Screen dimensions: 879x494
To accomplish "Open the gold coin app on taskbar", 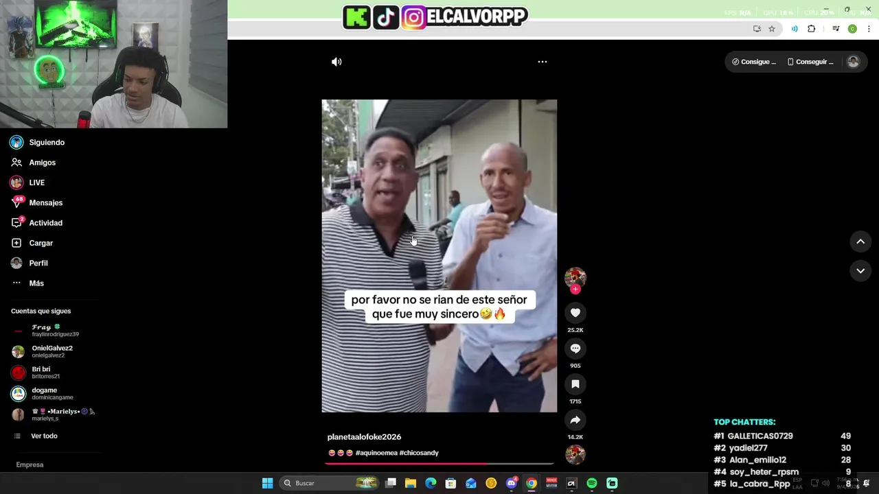I will click(x=491, y=483).
